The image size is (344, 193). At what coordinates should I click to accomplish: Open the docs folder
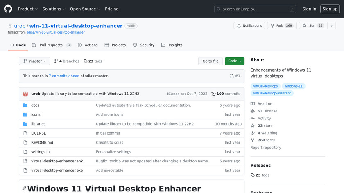pos(35,105)
